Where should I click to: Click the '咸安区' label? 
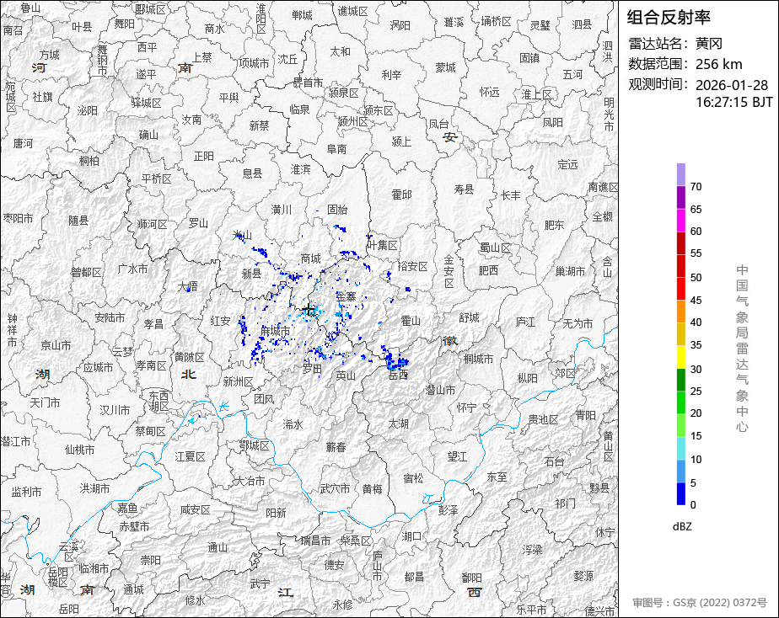195,509
